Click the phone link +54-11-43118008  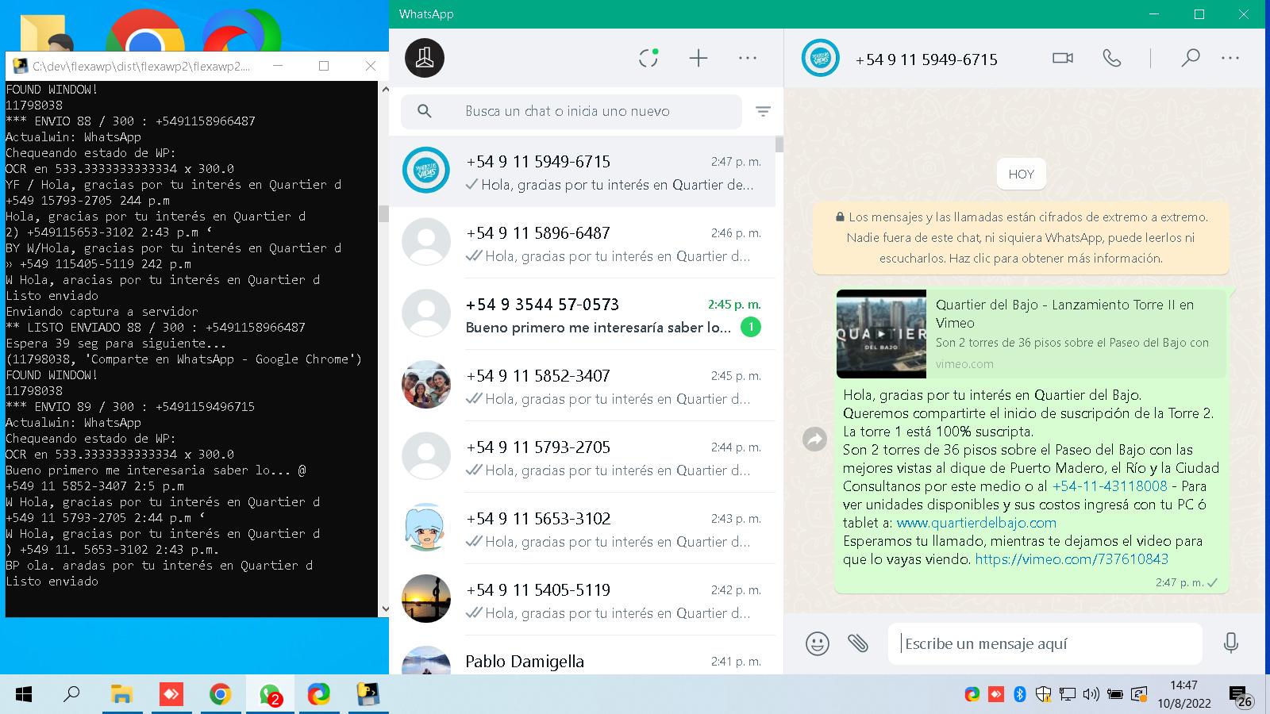pos(1110,486)
